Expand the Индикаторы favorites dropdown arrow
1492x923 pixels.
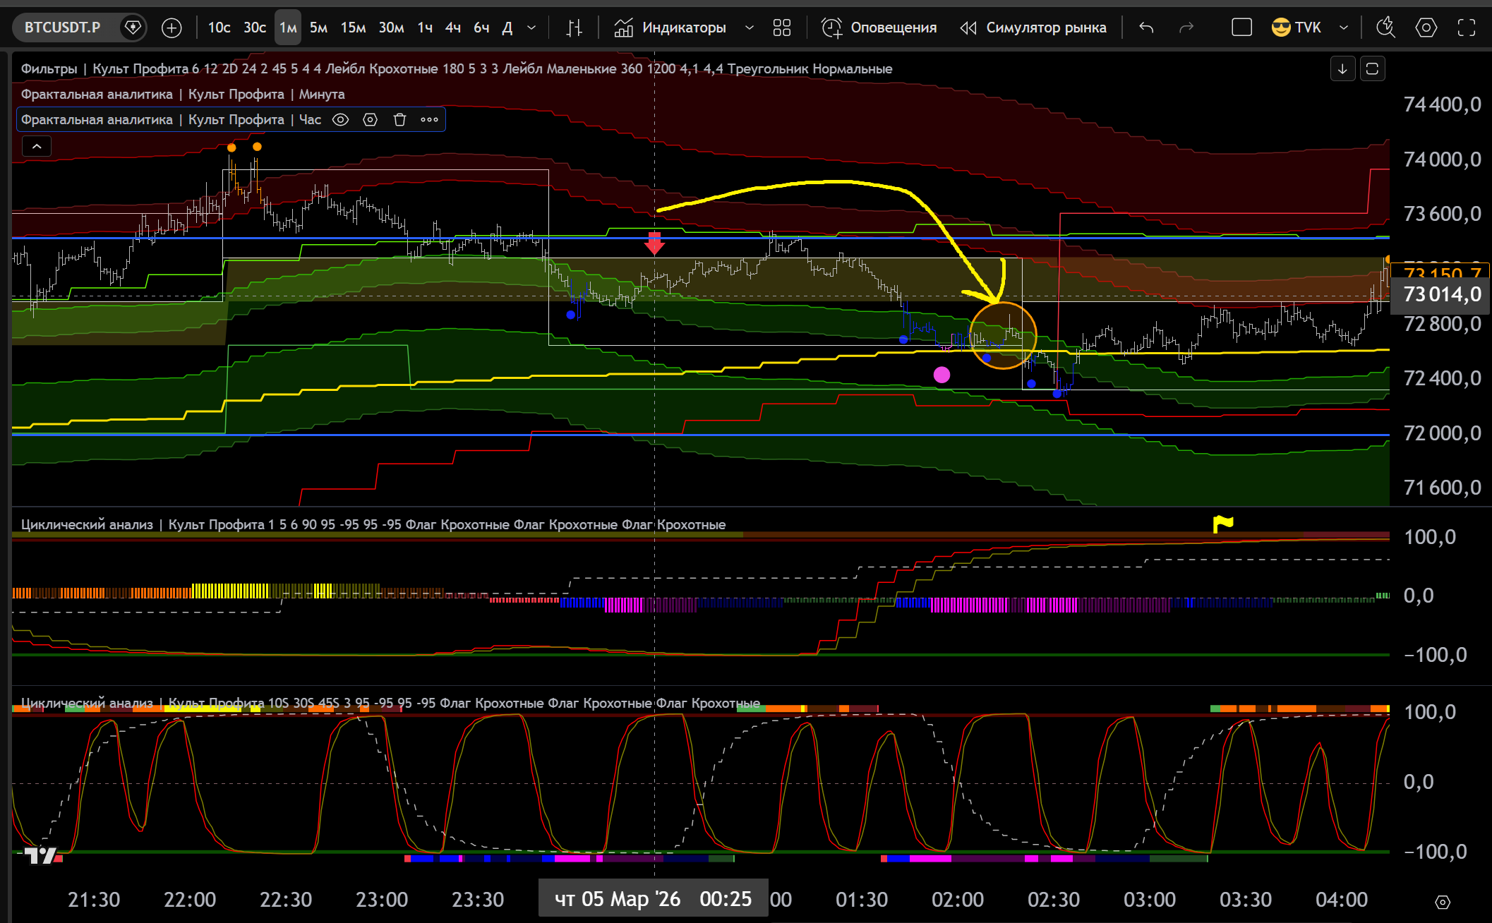(x=750, y=28)
